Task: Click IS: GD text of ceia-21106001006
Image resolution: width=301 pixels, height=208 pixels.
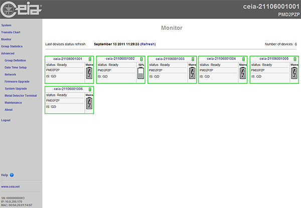Action: pyautogui.click(x=51, y=107)
